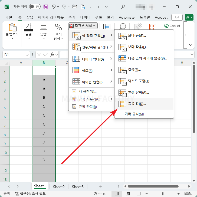Screen dimensions: 197x197
Task: Click the Comments speech bubble button
Action: pos(177,17)
